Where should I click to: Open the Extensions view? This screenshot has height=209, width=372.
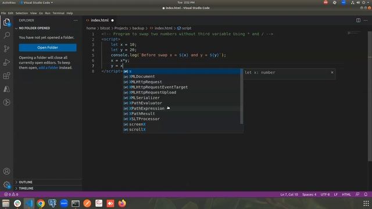6,75
